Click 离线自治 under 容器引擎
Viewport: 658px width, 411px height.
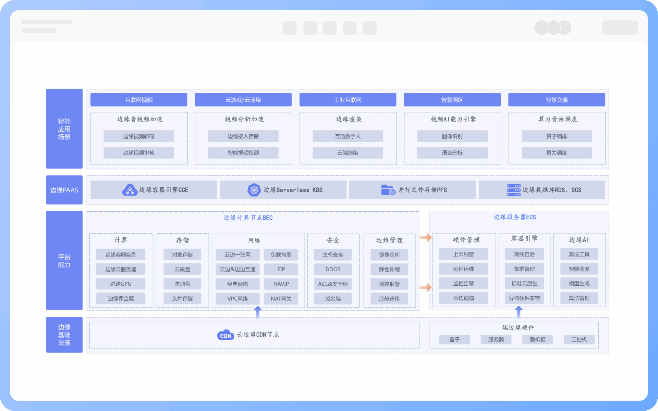524,254
